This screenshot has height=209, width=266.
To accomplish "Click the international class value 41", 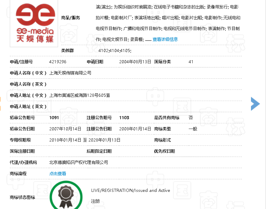I will [191, 62].
